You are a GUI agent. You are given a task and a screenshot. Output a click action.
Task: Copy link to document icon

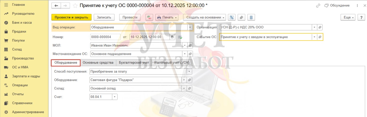(x=318, y=5)
